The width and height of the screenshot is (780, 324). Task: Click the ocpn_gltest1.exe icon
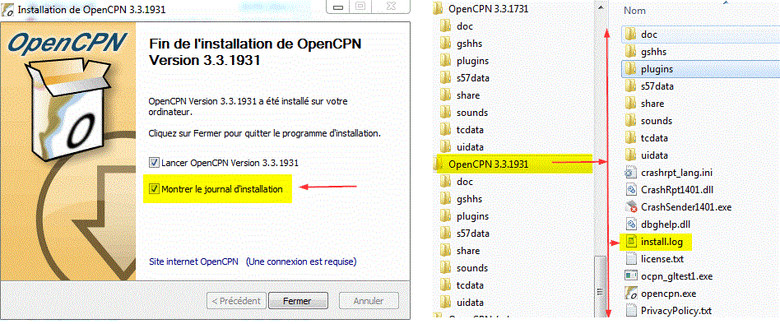[631, 276]
